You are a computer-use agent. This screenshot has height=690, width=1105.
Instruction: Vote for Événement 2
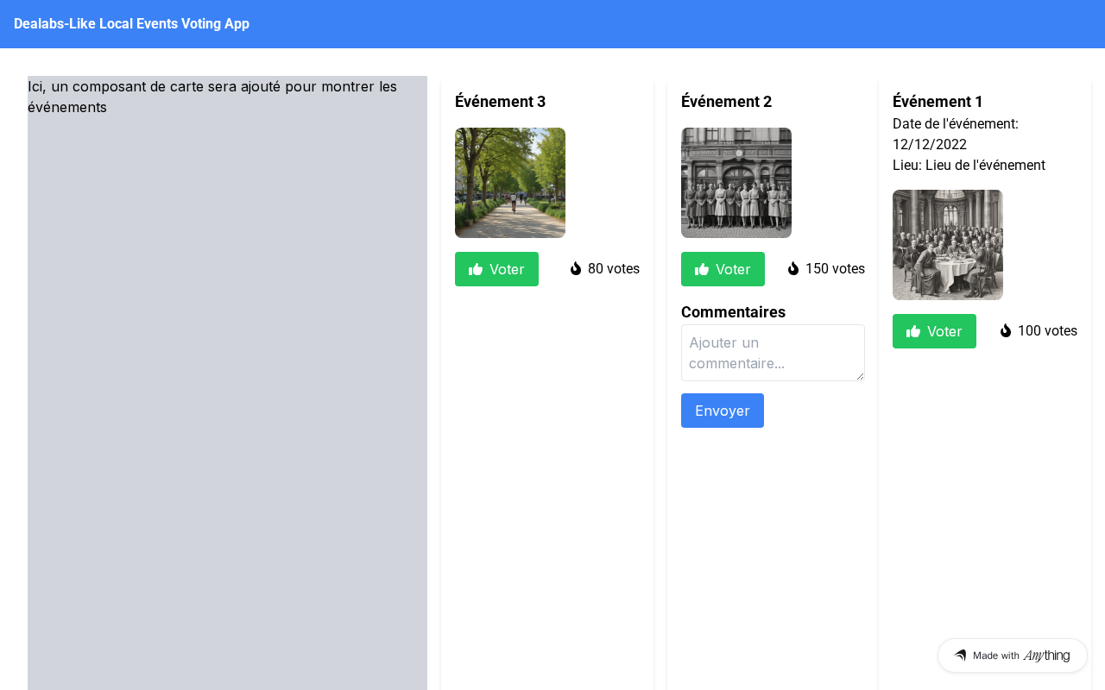click(x=723, y=269)
